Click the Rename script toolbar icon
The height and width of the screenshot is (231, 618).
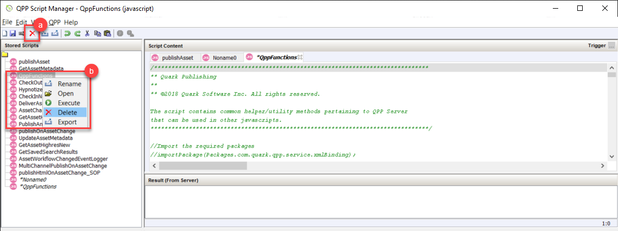click(21, 34)
